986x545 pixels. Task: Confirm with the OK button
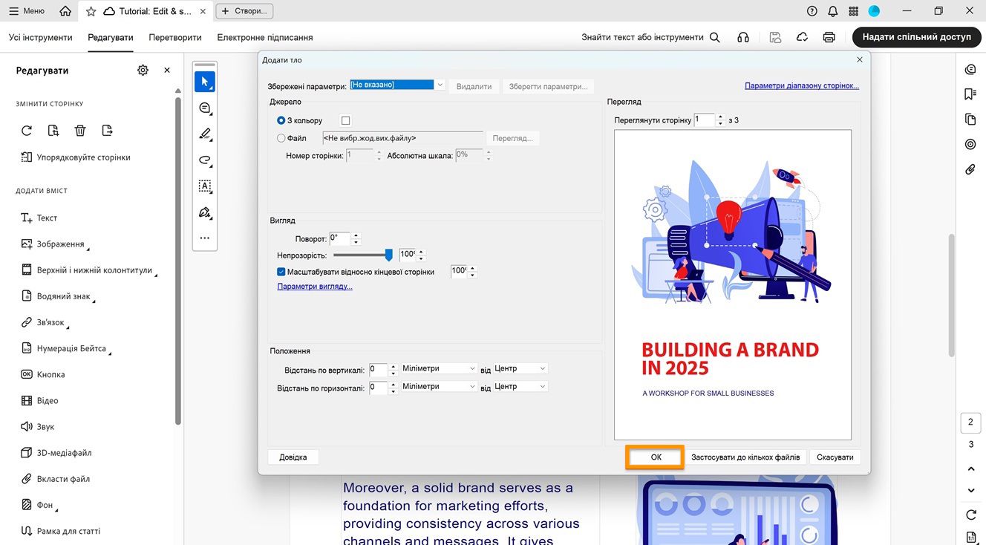655,457
